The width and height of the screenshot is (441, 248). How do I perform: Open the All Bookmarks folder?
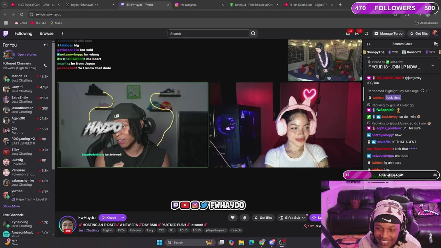tap(426, 23)
